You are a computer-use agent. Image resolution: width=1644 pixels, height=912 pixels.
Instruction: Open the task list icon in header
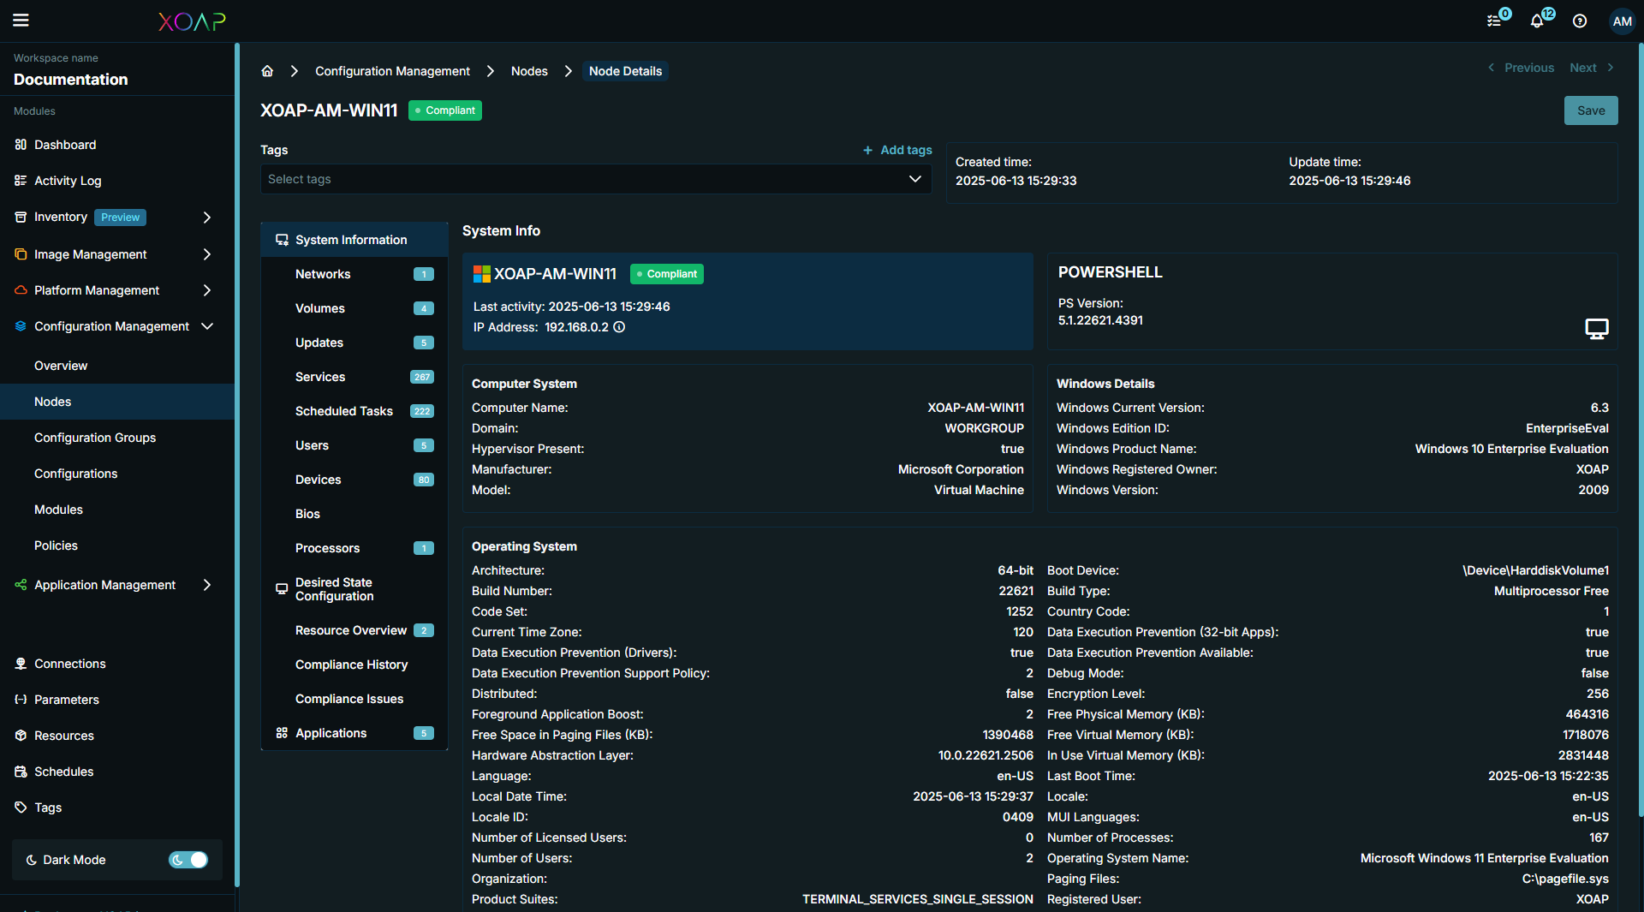(x=1494, y=21)
